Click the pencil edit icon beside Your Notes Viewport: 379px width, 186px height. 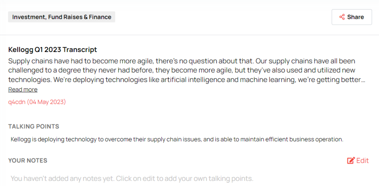[351, 161]
